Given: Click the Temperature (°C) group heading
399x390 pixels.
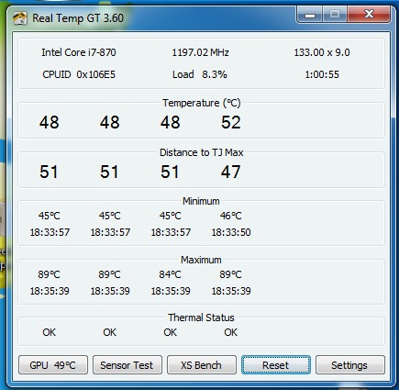Looking at the screenshot, I should pyautogui.click(x=202, y=103).
